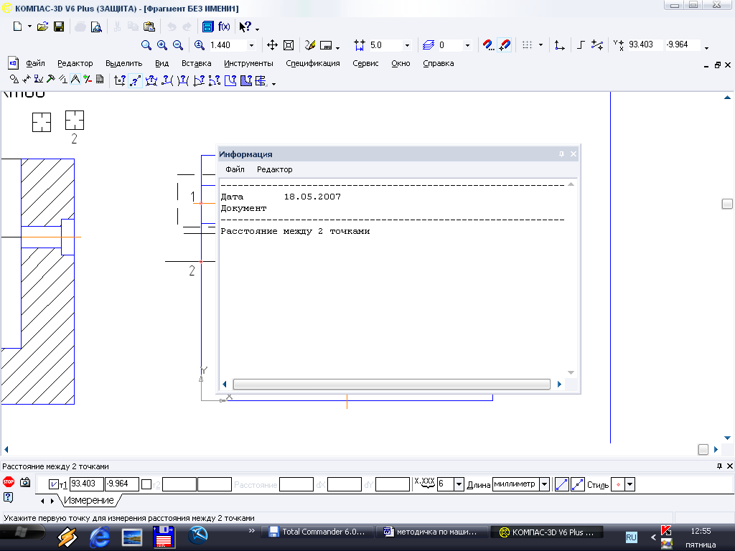Open the decimal places 6 dropdown
Image resolution: width=735 pixels, height=551 pixels.
click(x=459, y=484)
